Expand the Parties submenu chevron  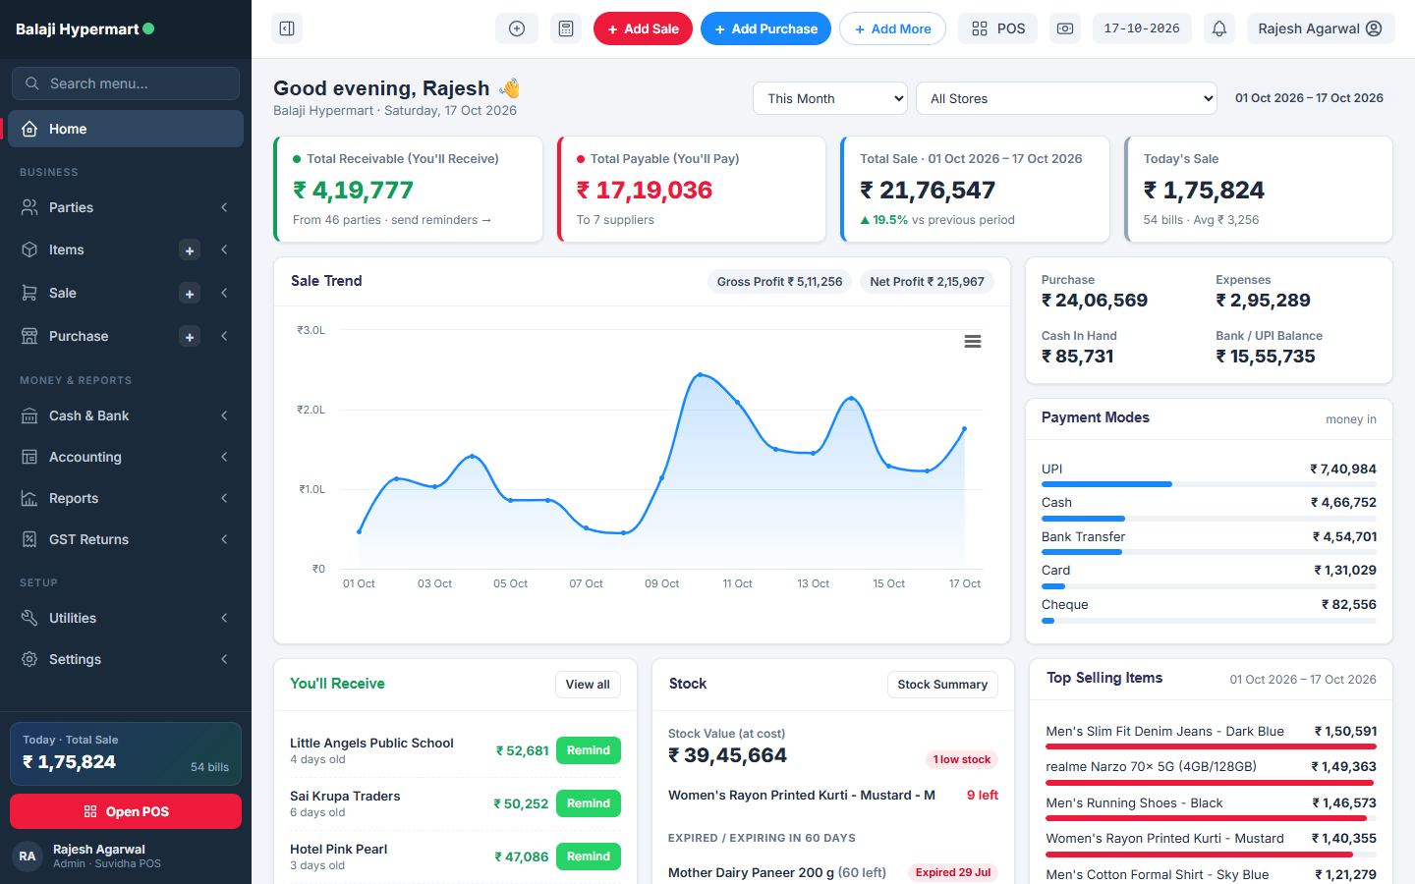coord(224,207)
